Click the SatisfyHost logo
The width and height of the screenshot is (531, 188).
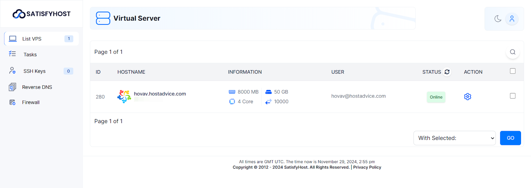coord(41,14)
